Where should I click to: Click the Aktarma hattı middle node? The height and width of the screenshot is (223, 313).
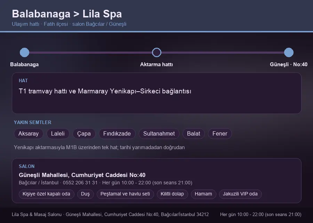[156, 52]
